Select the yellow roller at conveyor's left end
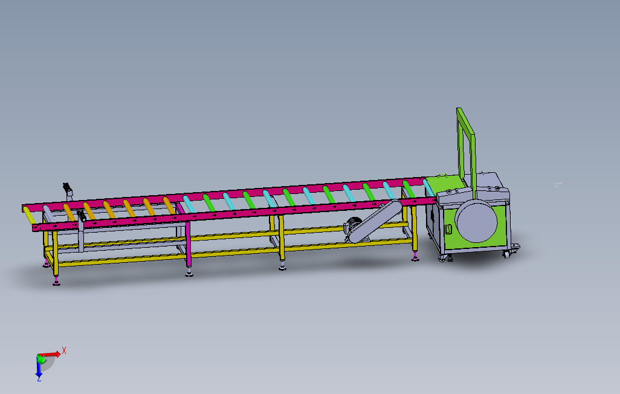This screenshot has width=620, height=394. pos(29,216)
